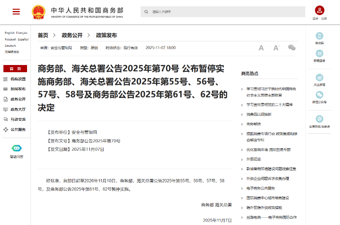The height and width of the screenshot is (225, 340).
Task: Click the 商务部 海关总署 signature text
Action: click(x=216, y=205)
